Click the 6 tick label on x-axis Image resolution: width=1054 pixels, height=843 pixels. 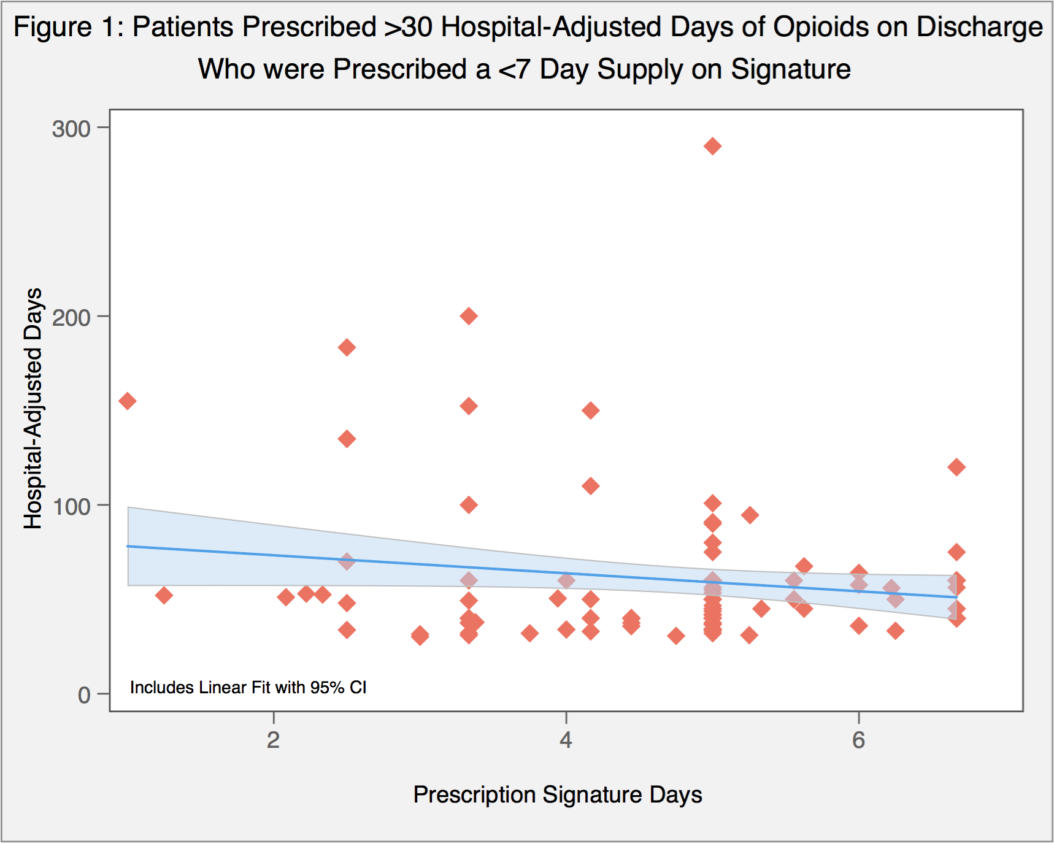point(858,740)
